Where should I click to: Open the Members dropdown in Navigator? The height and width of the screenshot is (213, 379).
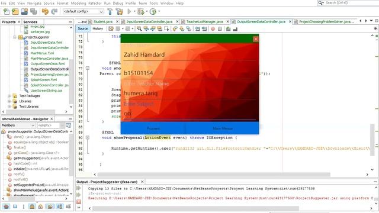point(18,125)
